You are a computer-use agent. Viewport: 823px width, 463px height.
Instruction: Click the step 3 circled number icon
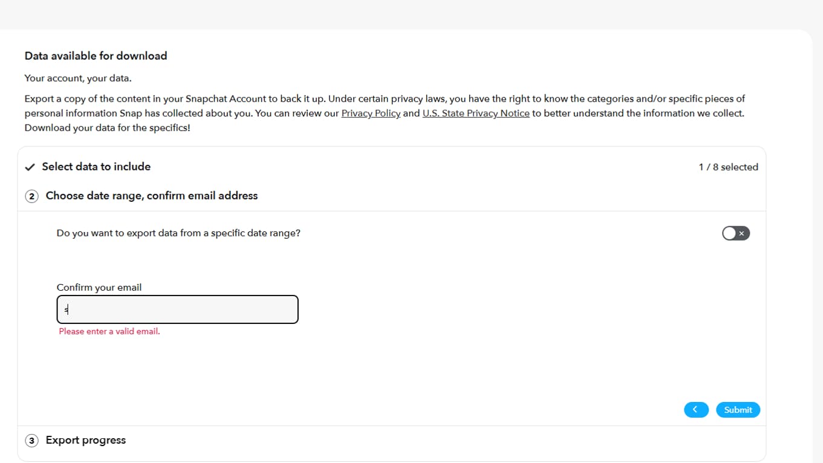click(x=31, y=441)
